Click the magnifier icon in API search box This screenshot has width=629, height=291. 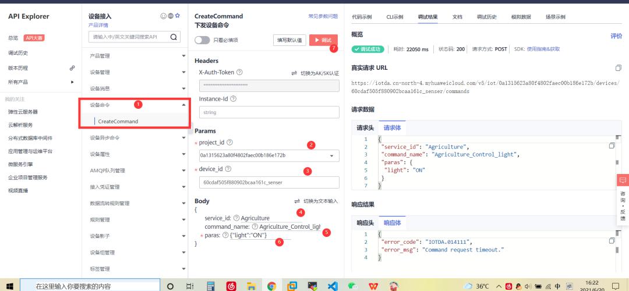tap(174, 37)
